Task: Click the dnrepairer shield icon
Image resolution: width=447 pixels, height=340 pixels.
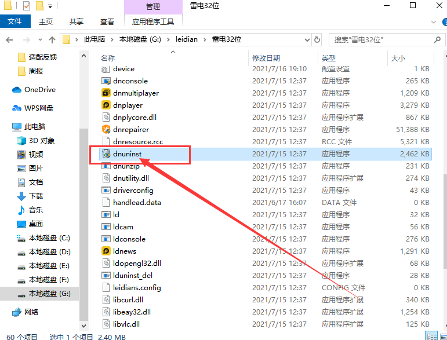Action: pos(106,130)
